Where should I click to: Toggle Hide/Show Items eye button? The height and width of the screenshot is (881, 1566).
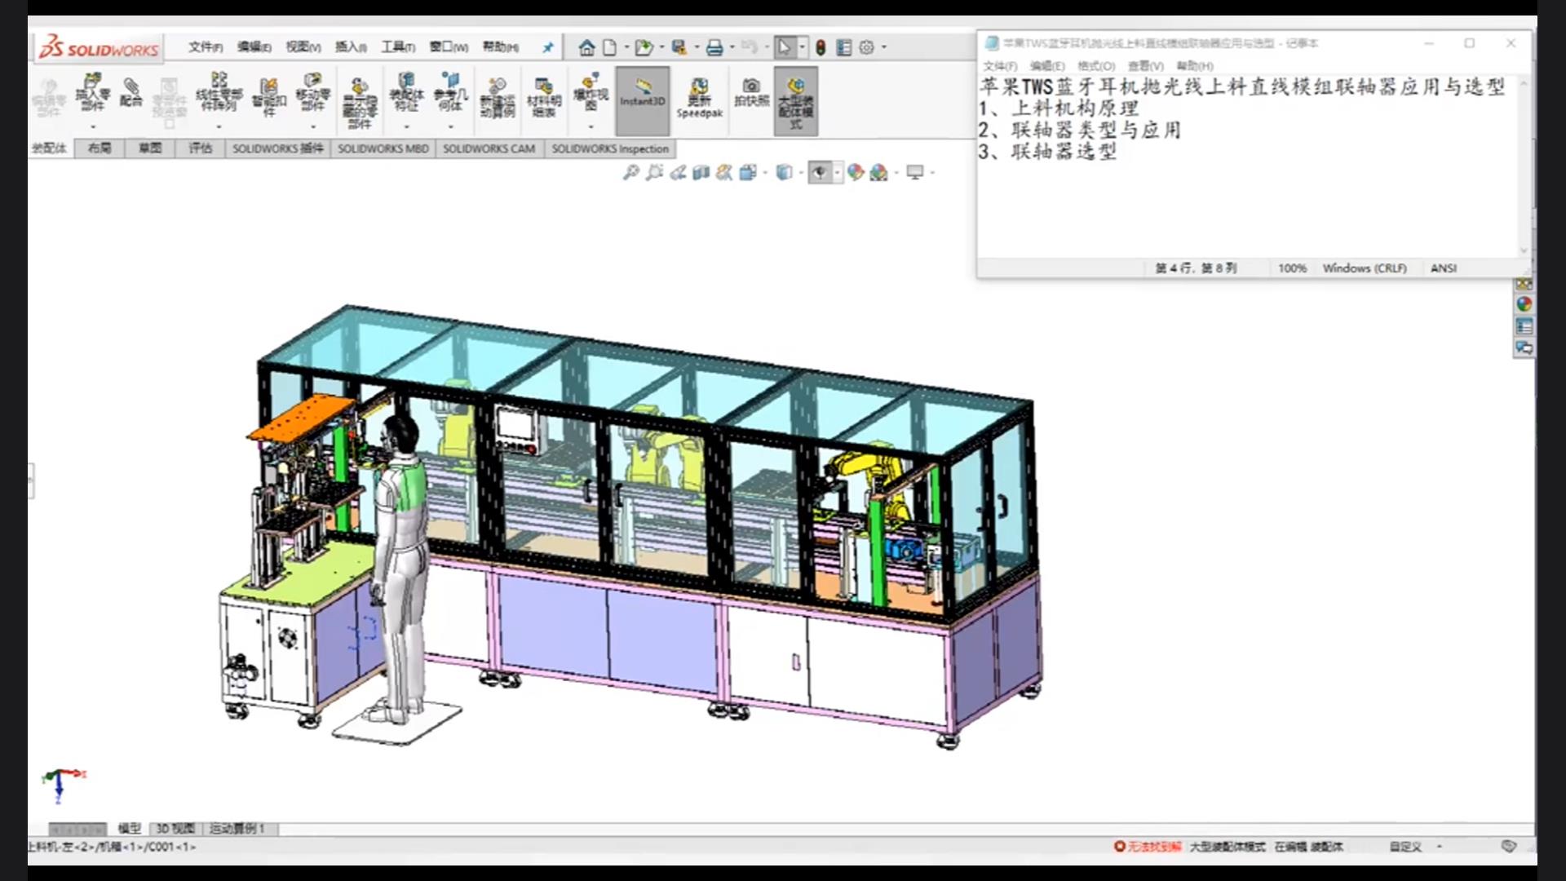[x=820, y=172]
